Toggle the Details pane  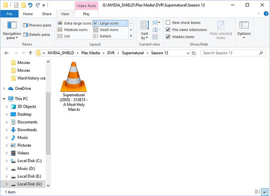36,35
